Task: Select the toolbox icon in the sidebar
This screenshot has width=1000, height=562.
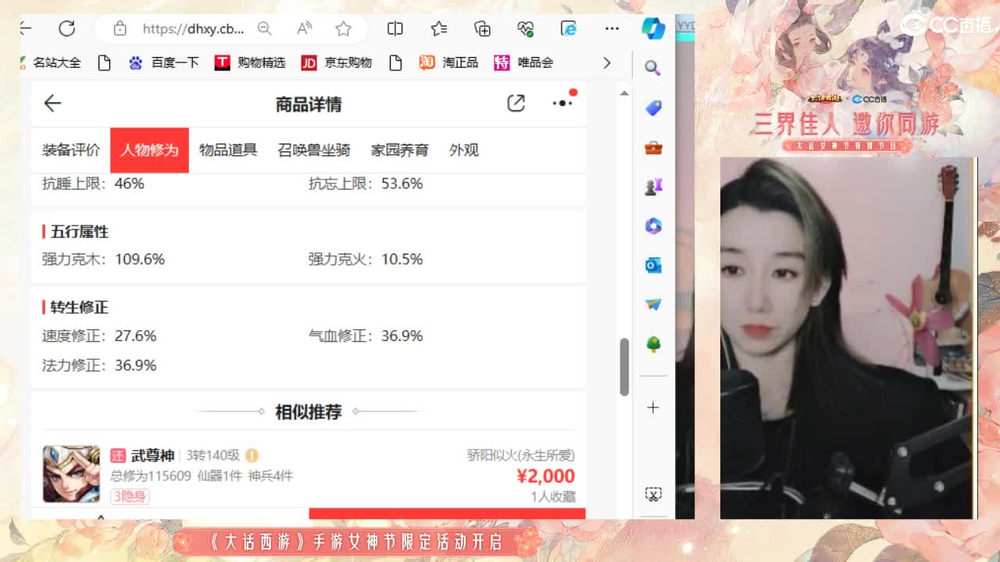Action: [x=653, y=147]
